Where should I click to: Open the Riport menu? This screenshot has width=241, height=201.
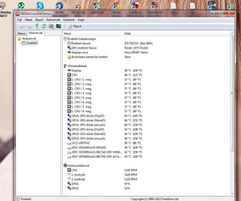click(40, 20)
